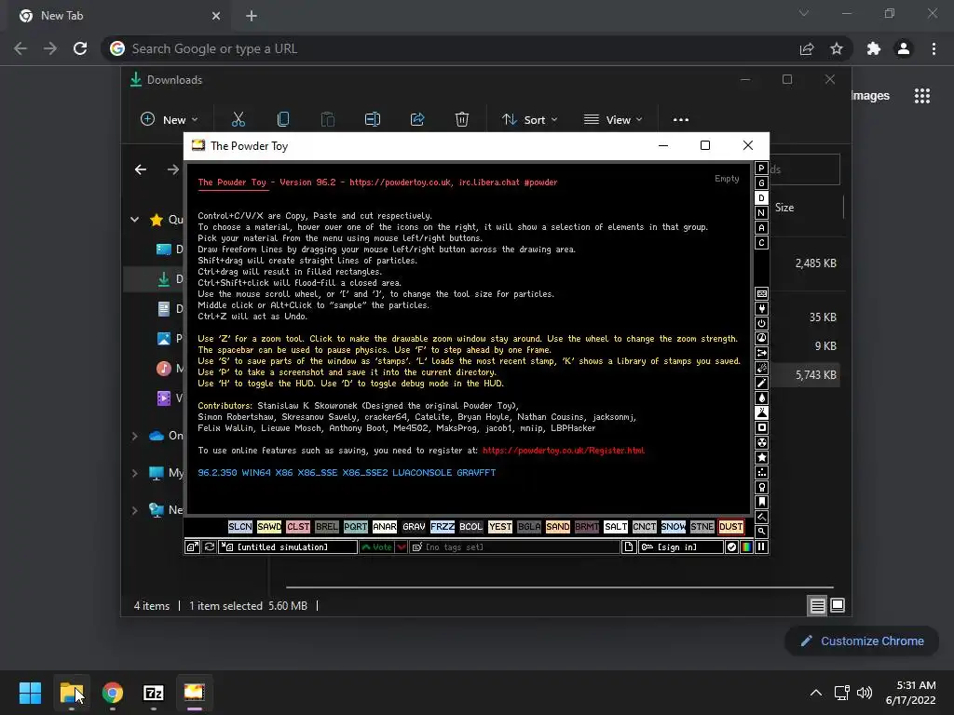This screenshot has height=715, width=954.
Task: Open the Sensors element menu
Action: pyautogui.click(x=761, y=338)
